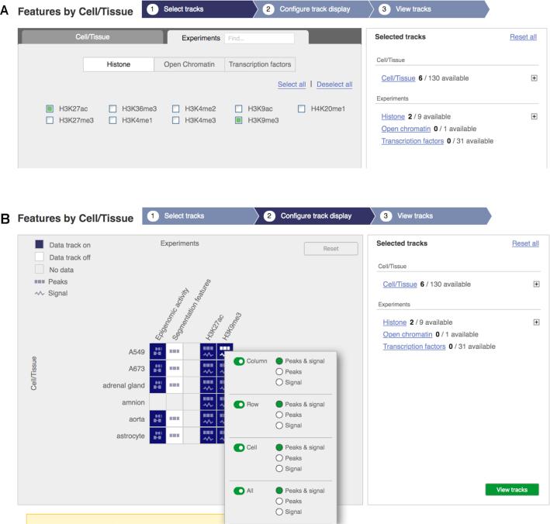550x524 pixels.
Task: Check the H3K4me3 checkbox
Action: click(x=176, y=120)
